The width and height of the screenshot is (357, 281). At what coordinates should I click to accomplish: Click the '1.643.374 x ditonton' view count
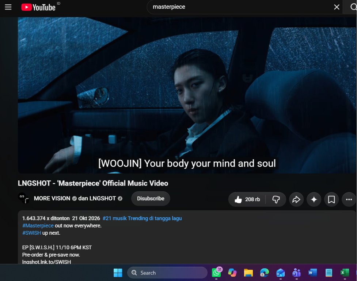[x=46, y=218]
